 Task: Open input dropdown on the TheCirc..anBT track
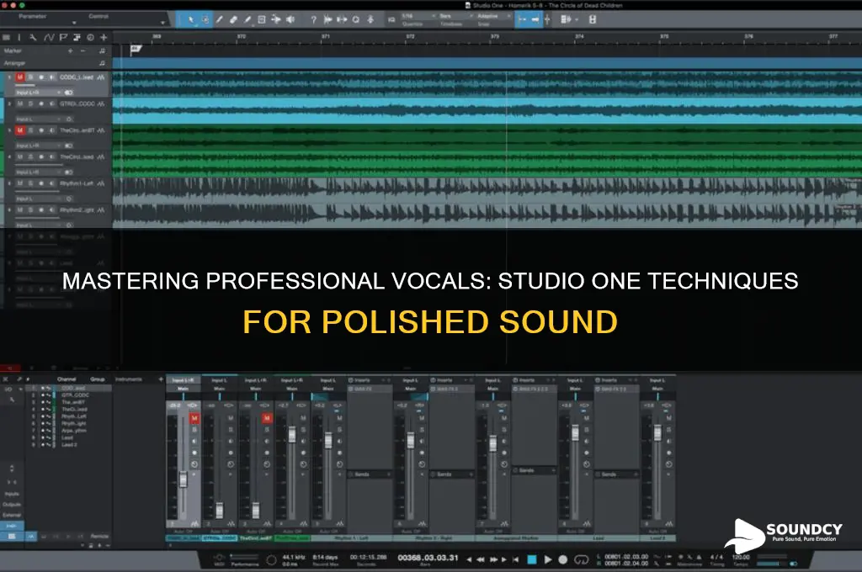click(x=37, y=146)
